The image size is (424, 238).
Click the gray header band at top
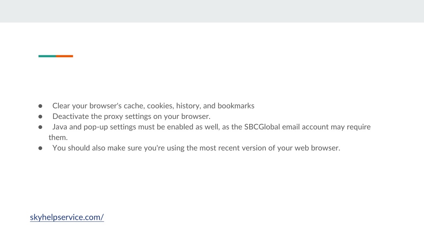(x=212, y=11)
